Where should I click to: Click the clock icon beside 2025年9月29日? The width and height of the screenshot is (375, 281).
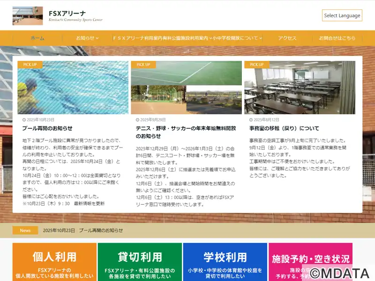pos(137,120)
